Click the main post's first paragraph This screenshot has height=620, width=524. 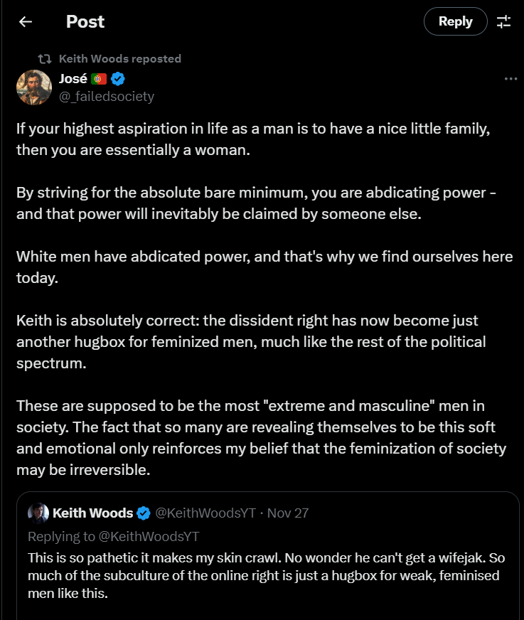pos(253,139)
